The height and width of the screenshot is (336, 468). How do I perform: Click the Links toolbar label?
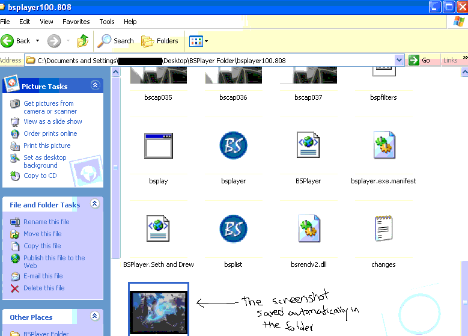click(x=450, y=60)
